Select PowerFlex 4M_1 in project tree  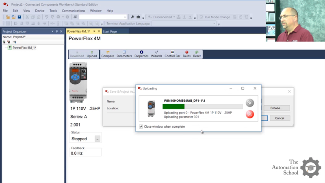24,48
